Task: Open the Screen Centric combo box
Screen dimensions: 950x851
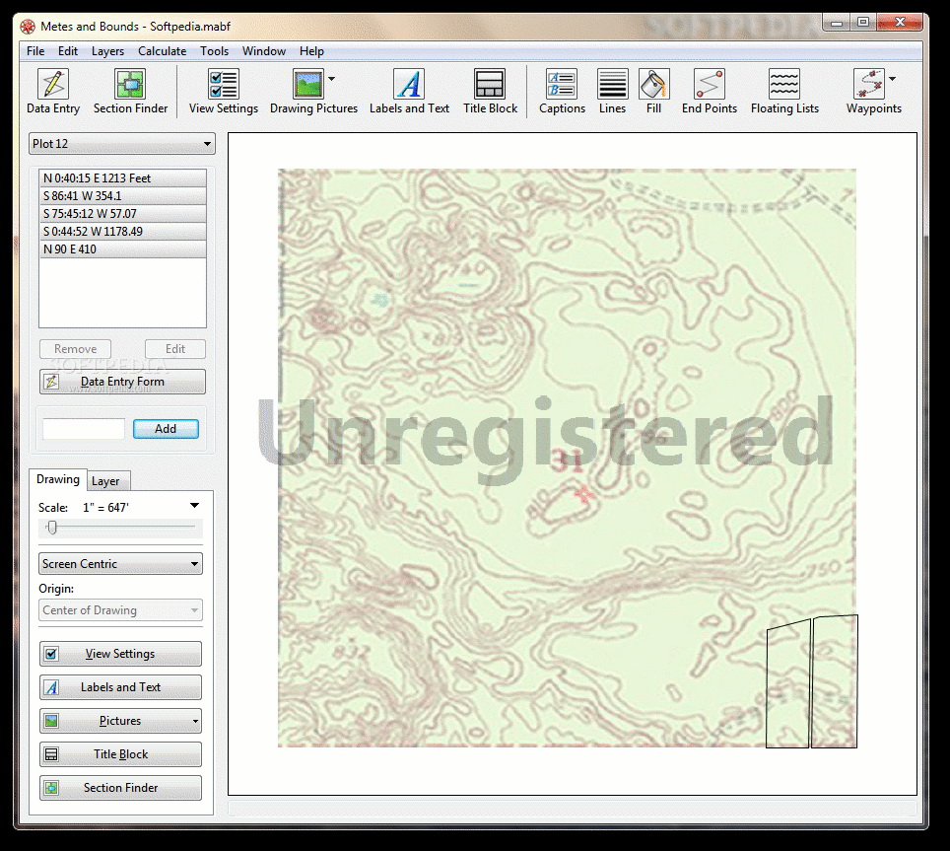Action: (x=120, y=564)
